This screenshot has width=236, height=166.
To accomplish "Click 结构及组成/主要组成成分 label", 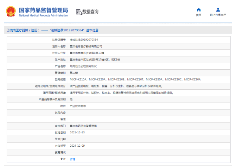I will (x=50, y=86).
